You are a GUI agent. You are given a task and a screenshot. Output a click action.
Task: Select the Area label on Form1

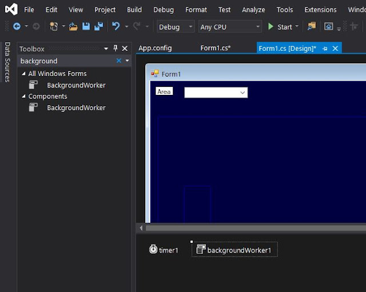coord(164,91)
